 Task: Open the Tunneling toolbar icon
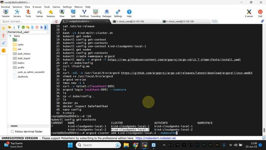pyautogui.click(x=96, y=13)
